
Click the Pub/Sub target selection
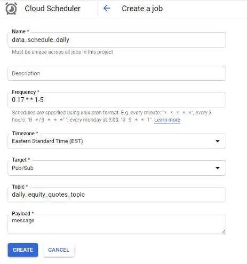coord(117,168)
